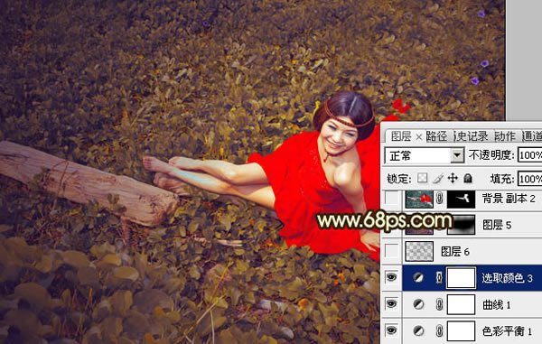Select the 背景 副本 2 layer thumbnail
This screenshot has width=542, height=344.
pyautogui.click(x=419, y=199)
